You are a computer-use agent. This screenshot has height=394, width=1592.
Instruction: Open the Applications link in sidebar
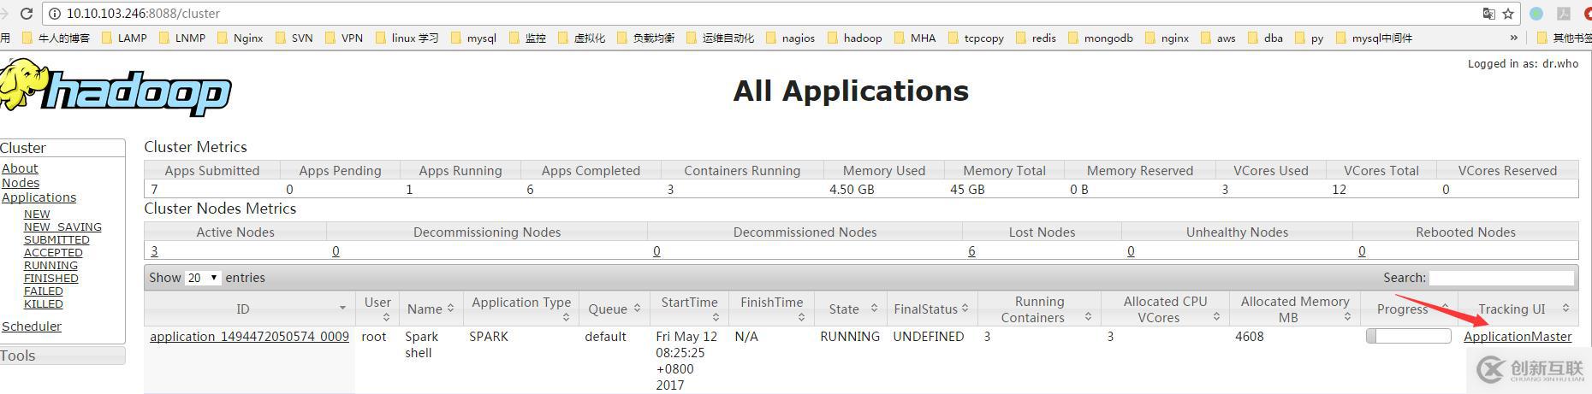click(x=39, y=197)
